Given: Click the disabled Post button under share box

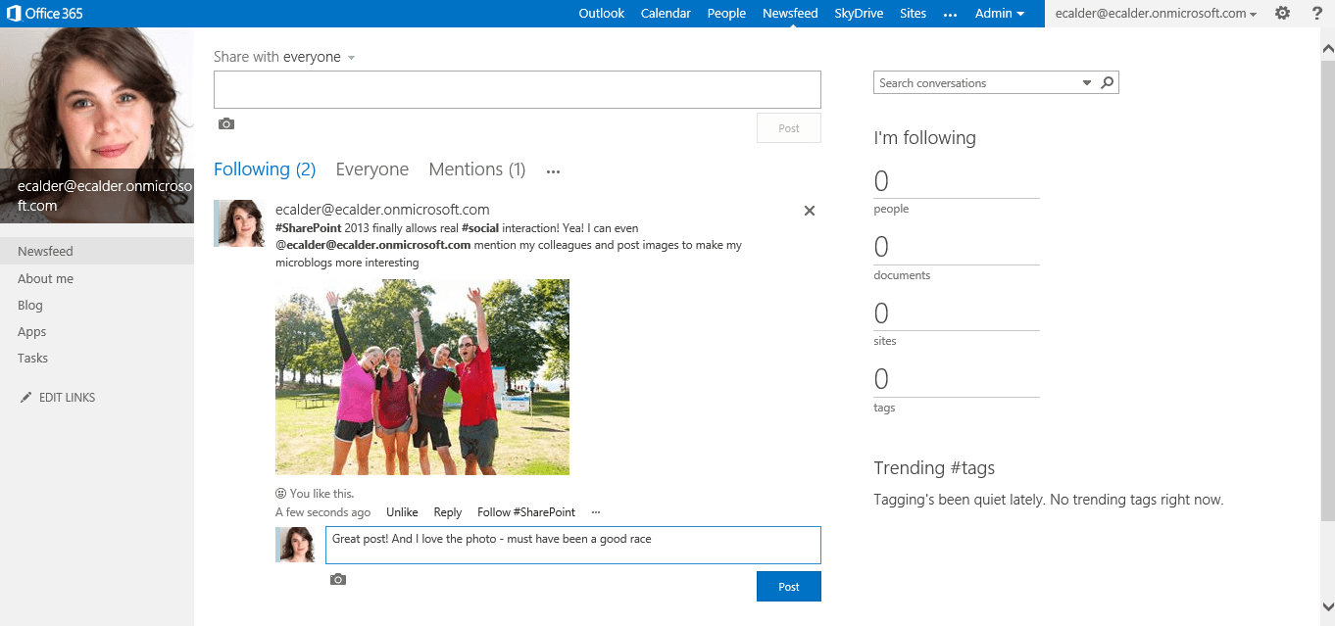Looking at the screenshot, I should tap(789, 128).
